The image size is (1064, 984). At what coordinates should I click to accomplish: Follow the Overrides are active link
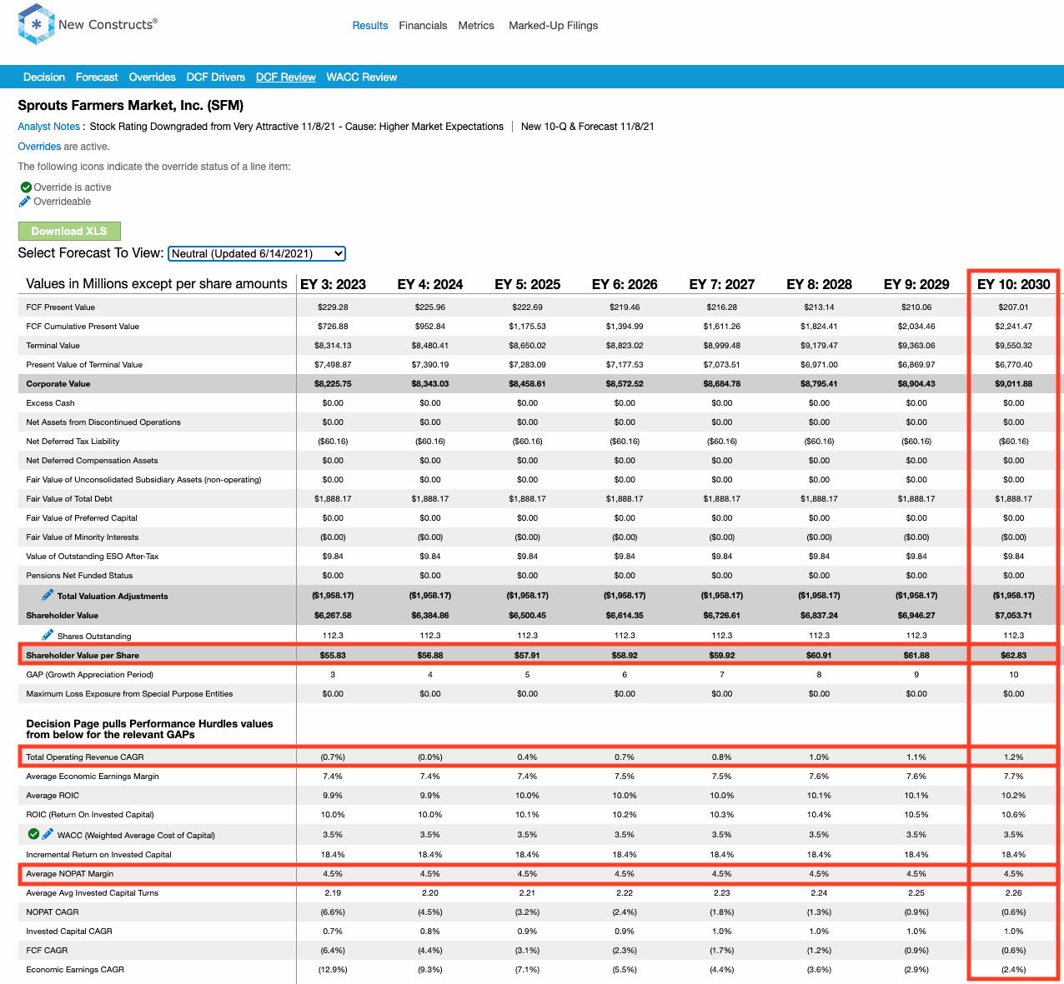(39, 147)
